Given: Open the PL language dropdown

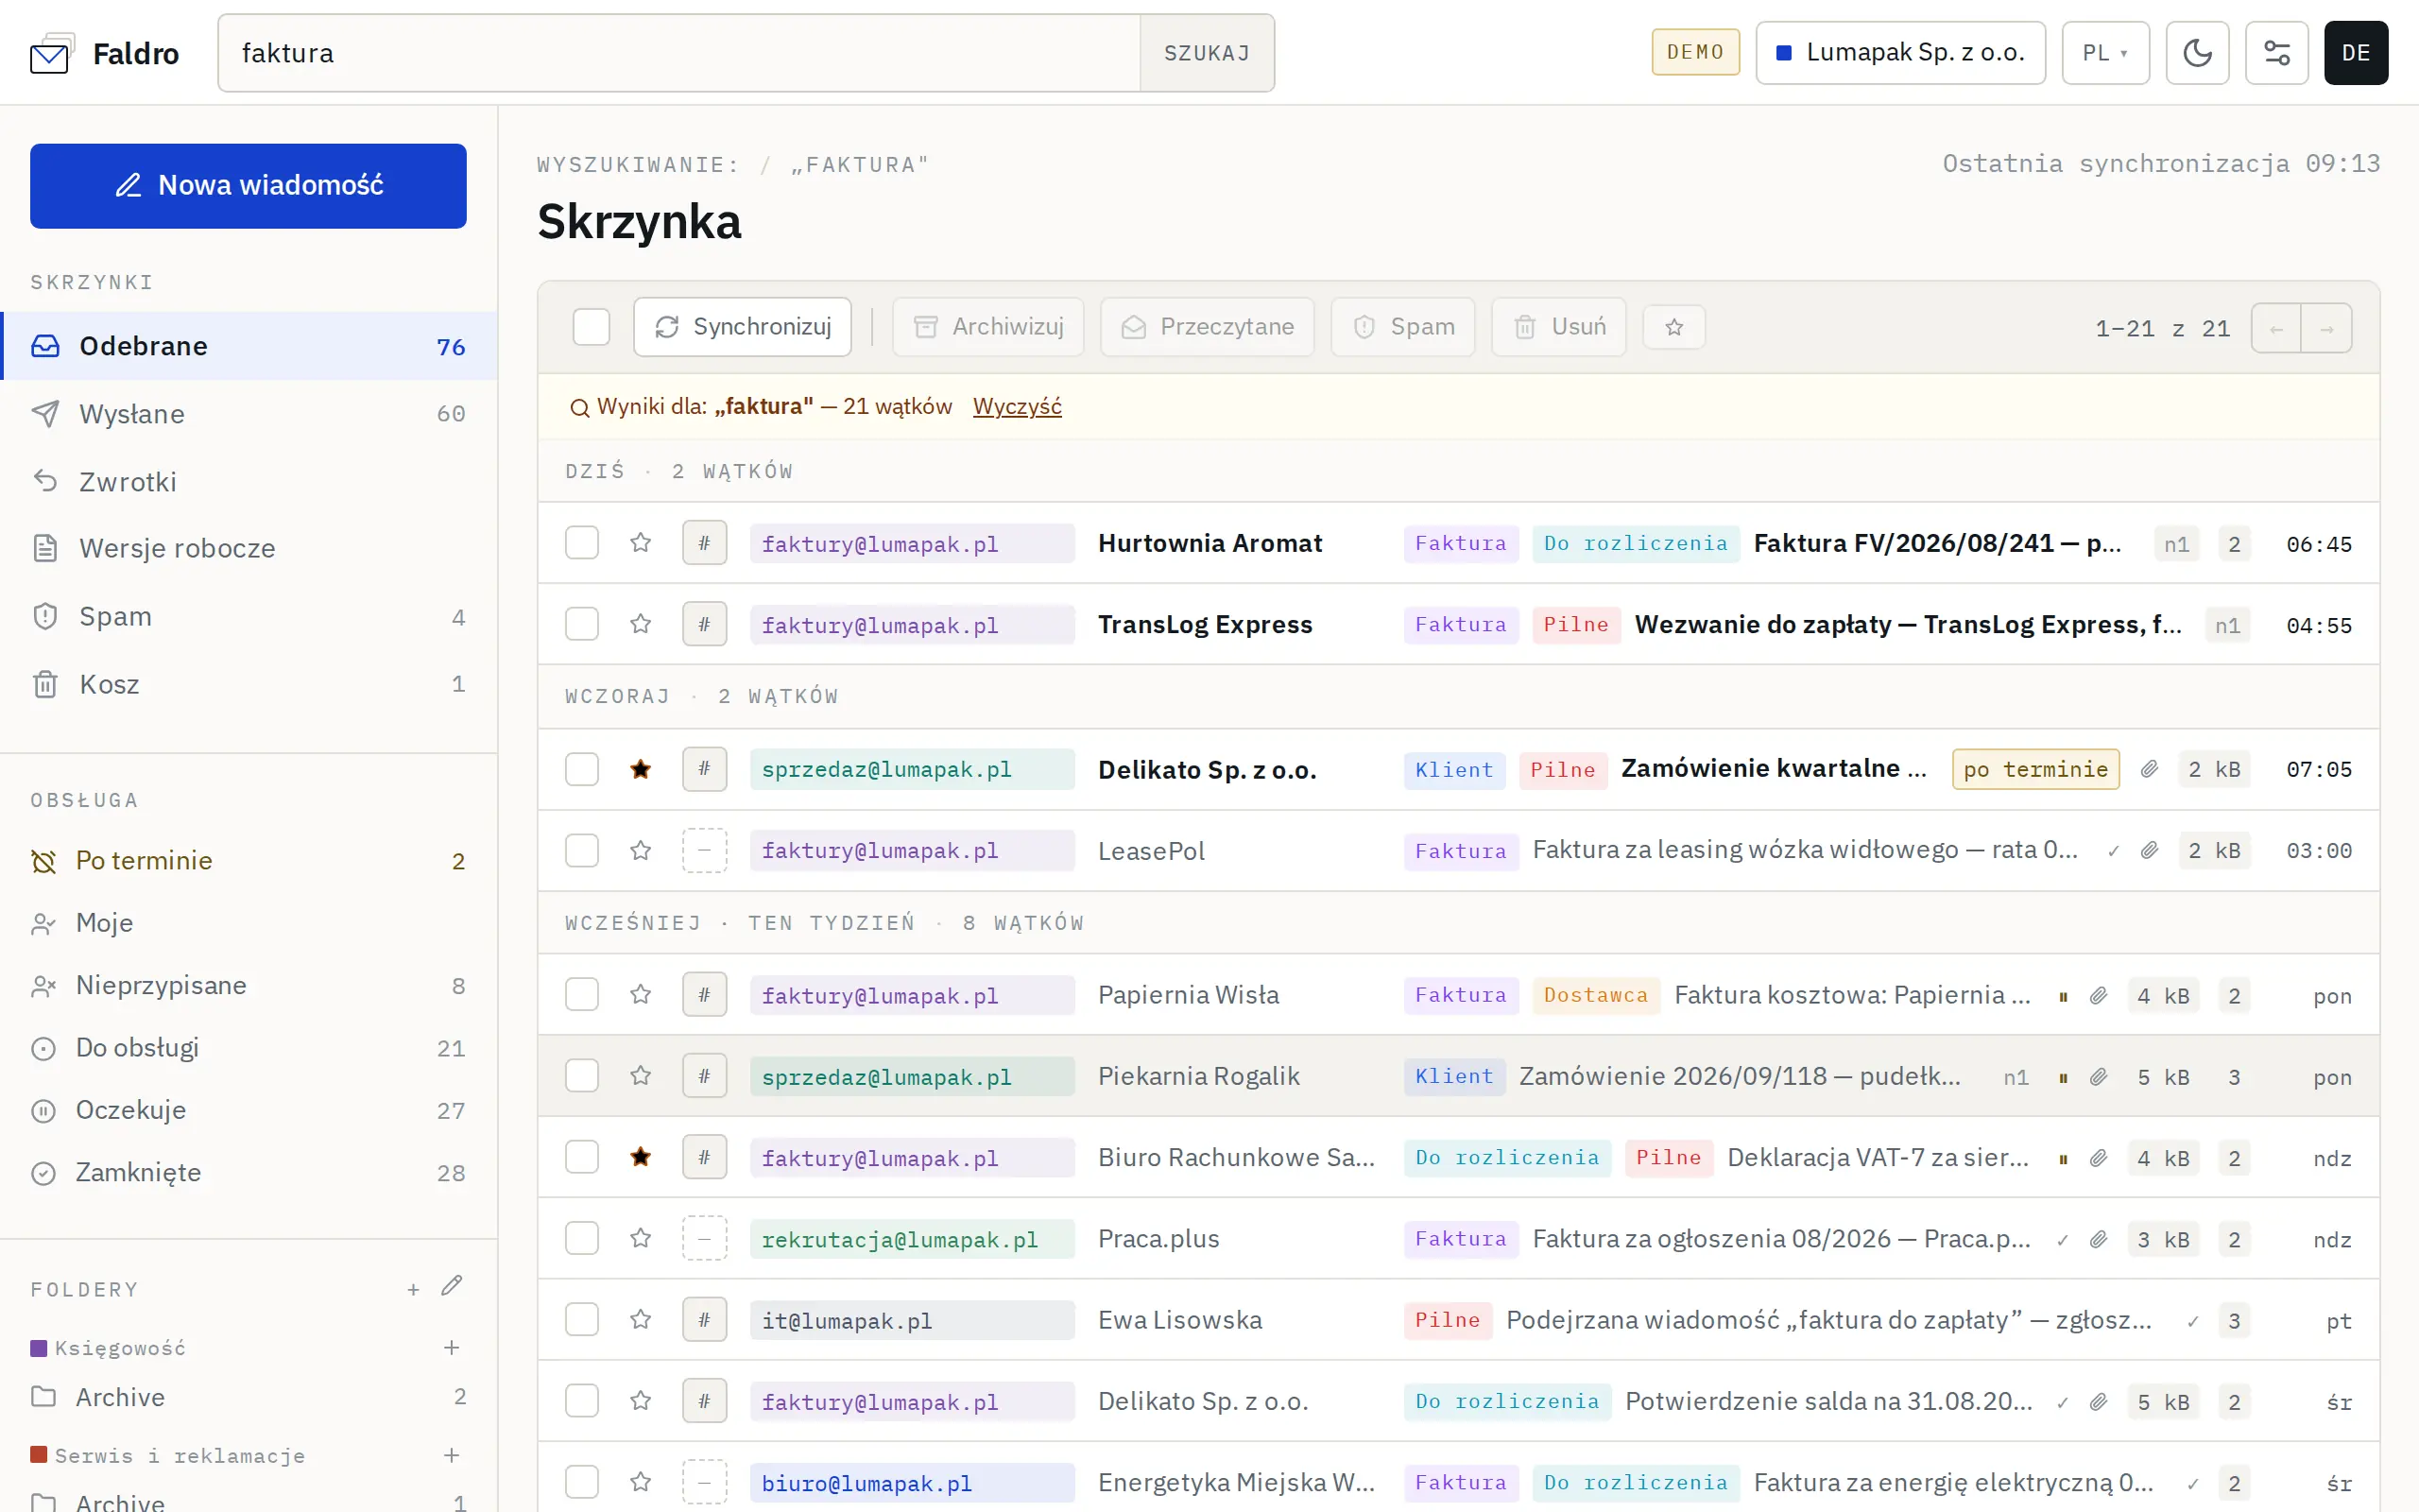Looking at the screenshot, I should tap(2105, 53).
